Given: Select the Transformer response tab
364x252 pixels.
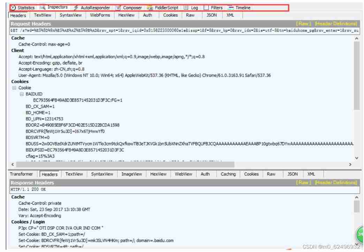Looking at the screenshot, I should tap(21, 174).
